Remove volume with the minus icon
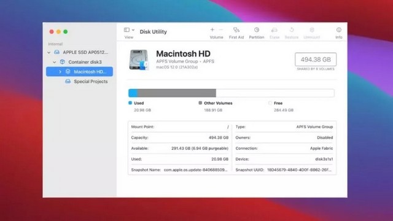The width and height of the screenshot is (393, 221). click(221, 30)
